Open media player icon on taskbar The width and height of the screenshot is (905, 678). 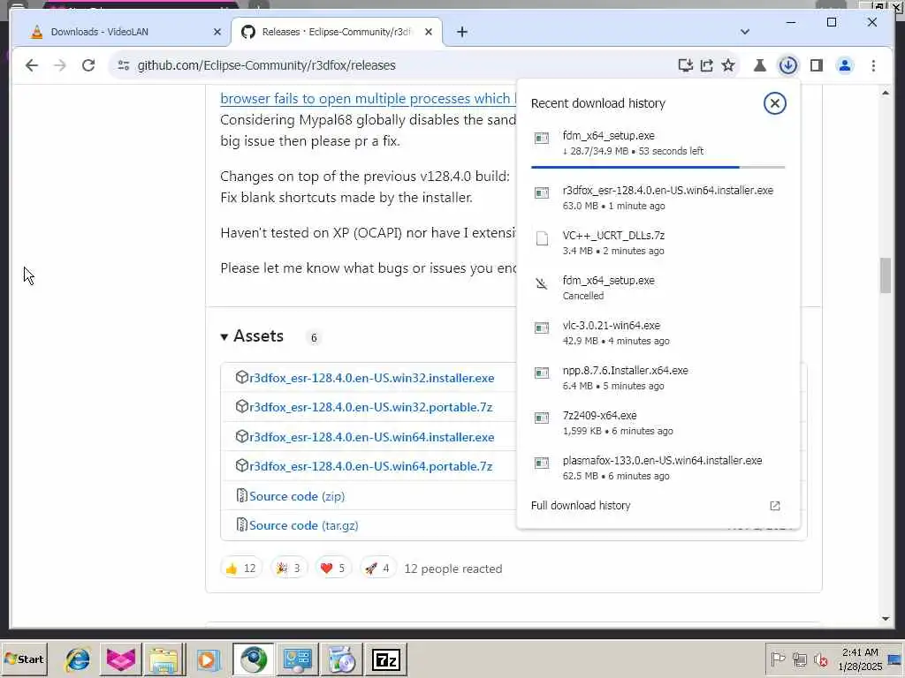pos(208,659)
